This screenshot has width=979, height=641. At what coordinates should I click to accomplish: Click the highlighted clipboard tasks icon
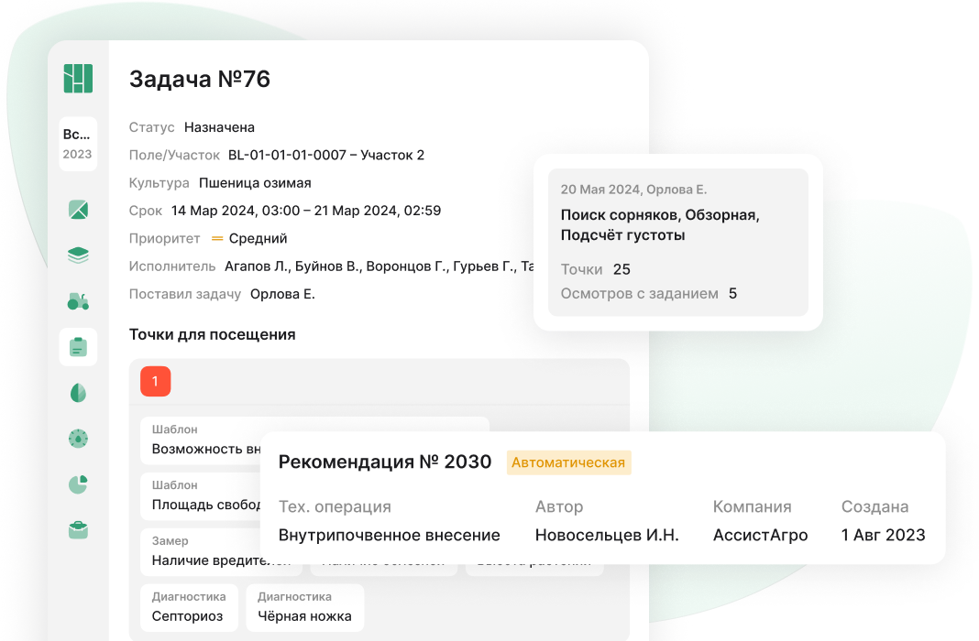point(79,346)
